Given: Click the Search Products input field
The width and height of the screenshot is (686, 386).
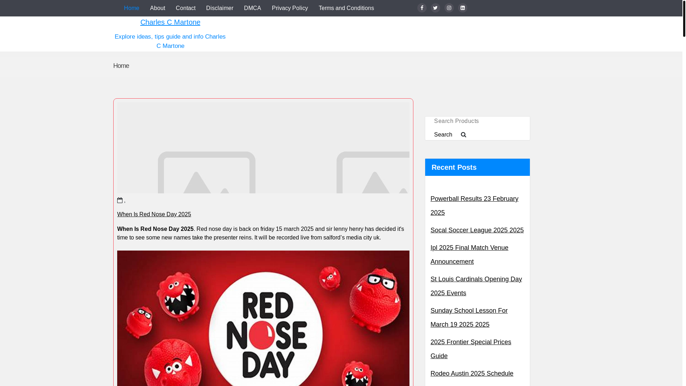Looking at the screenshot, I should click(x=477, y=121).
